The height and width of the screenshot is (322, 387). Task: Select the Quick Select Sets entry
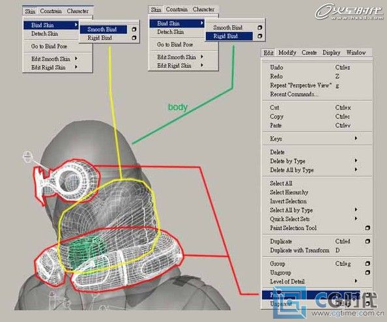point(290,219)
